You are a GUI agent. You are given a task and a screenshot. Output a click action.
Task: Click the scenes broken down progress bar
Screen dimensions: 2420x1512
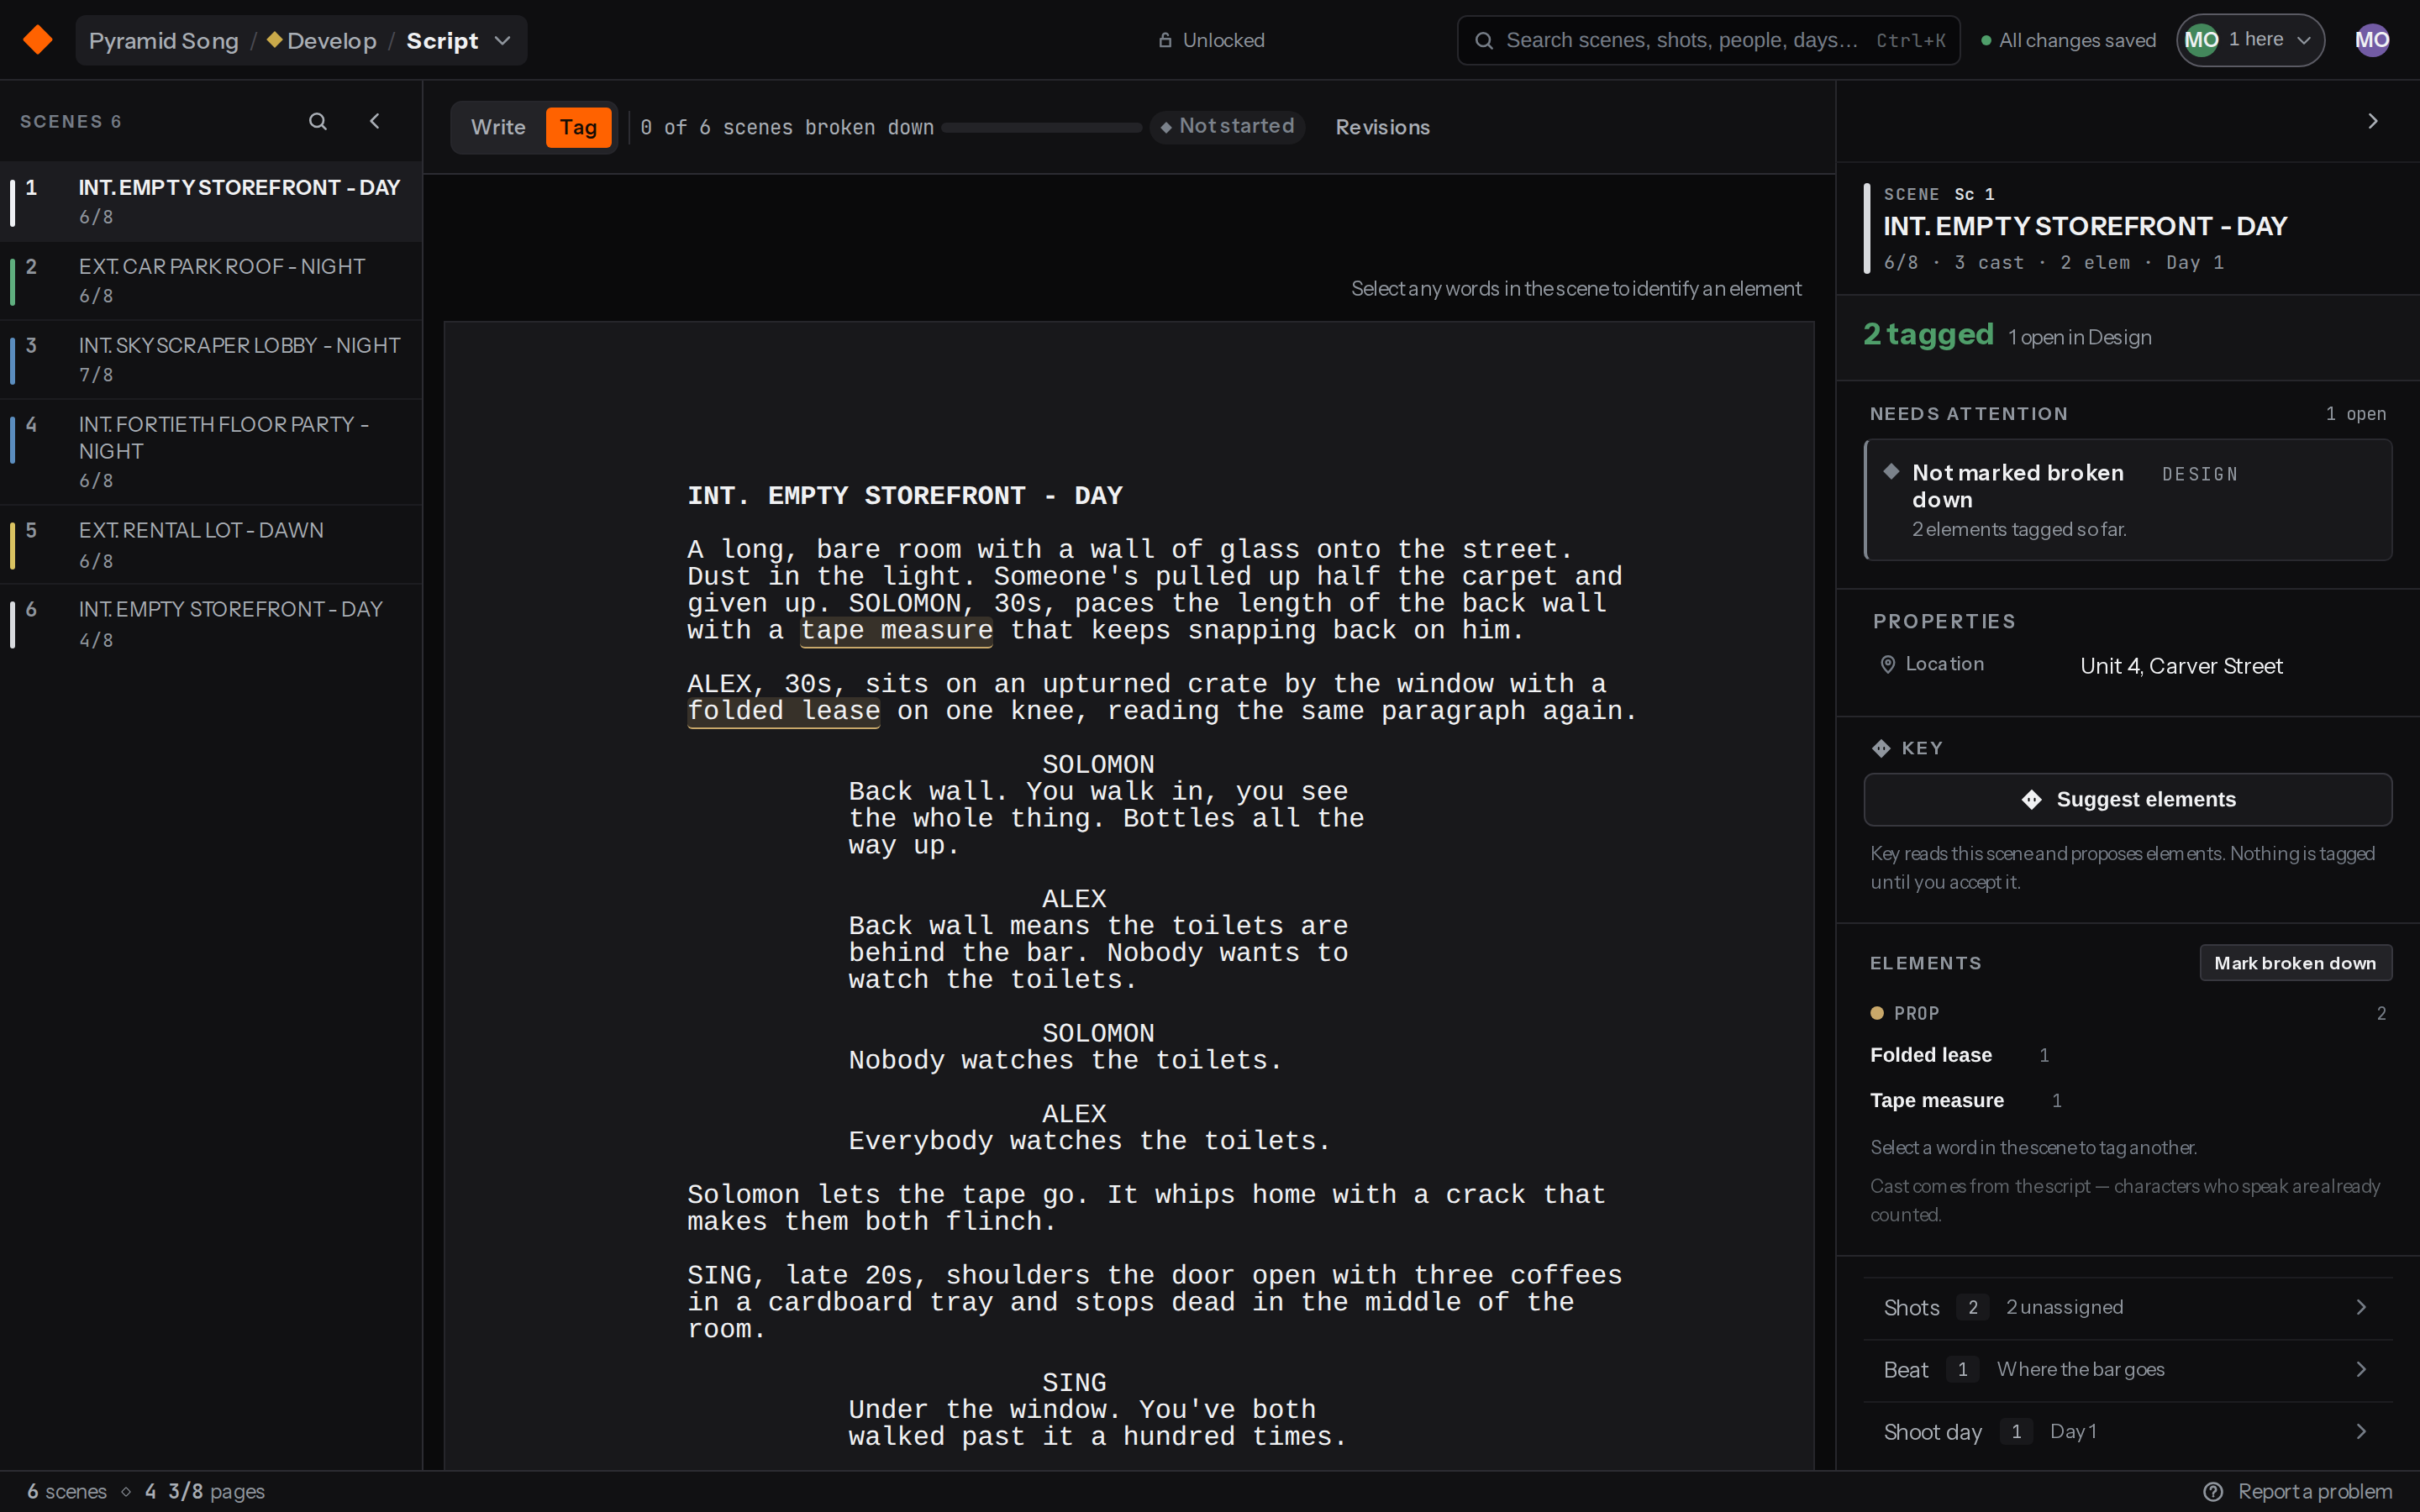click(x=1041, y=127)
